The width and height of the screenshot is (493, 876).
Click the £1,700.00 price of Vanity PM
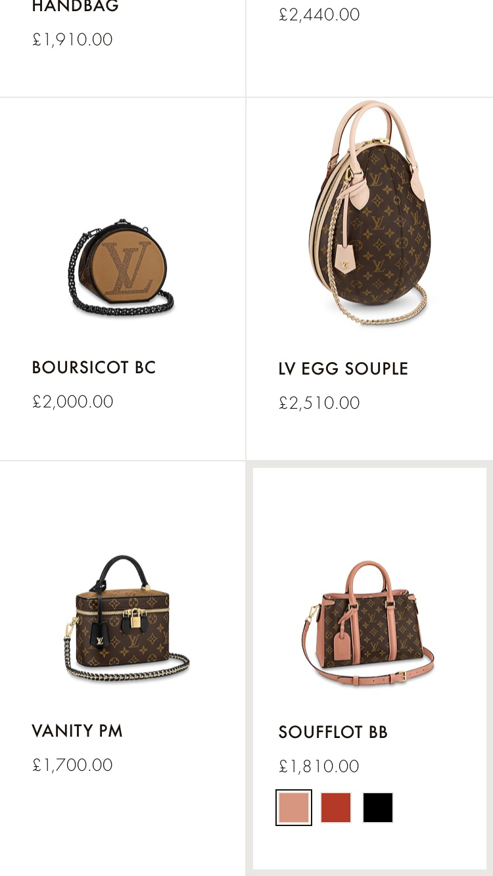[x=73, y=765]
